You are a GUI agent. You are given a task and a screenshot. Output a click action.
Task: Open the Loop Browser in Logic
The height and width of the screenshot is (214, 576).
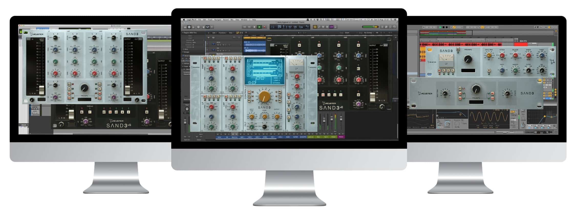[390, 27]
